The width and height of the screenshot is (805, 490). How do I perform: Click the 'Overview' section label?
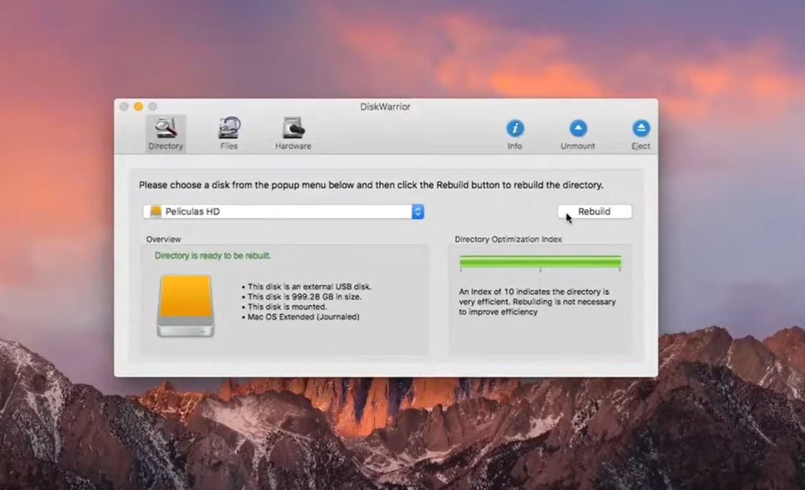pyautogui.click(x=163, y=240)
